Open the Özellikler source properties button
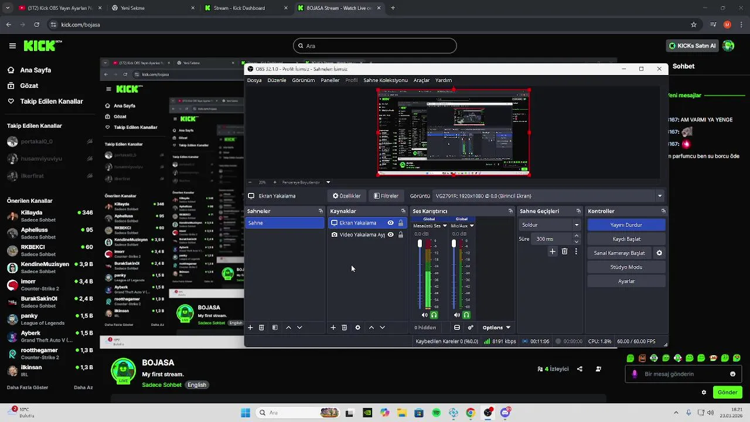 click(x=346, y=196)
